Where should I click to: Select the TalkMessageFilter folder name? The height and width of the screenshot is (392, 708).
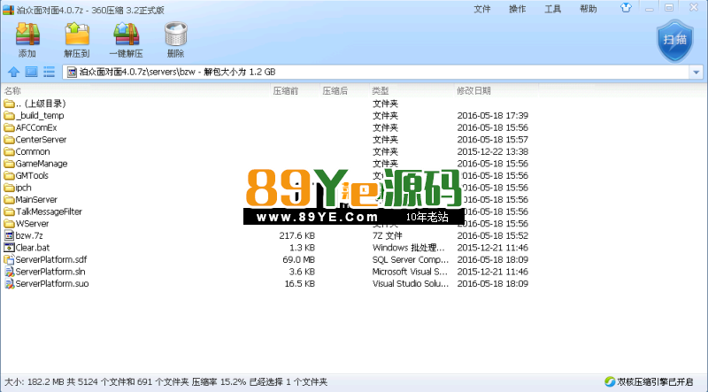tap(49, 211)
